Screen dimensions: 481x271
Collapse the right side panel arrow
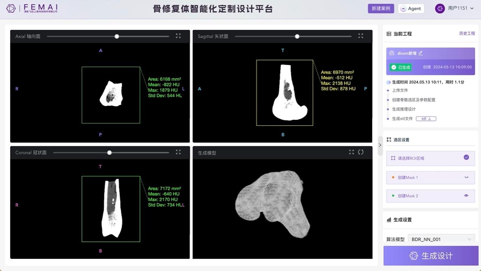(380, 145)
